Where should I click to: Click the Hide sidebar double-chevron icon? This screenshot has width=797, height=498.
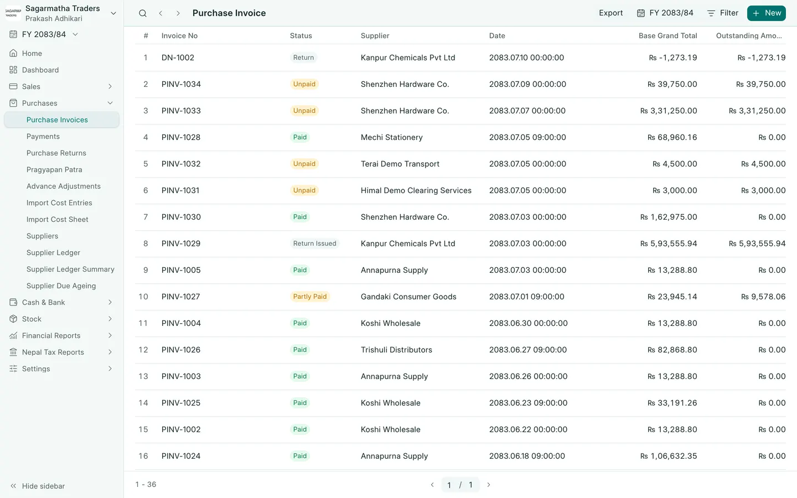point(13,486)
